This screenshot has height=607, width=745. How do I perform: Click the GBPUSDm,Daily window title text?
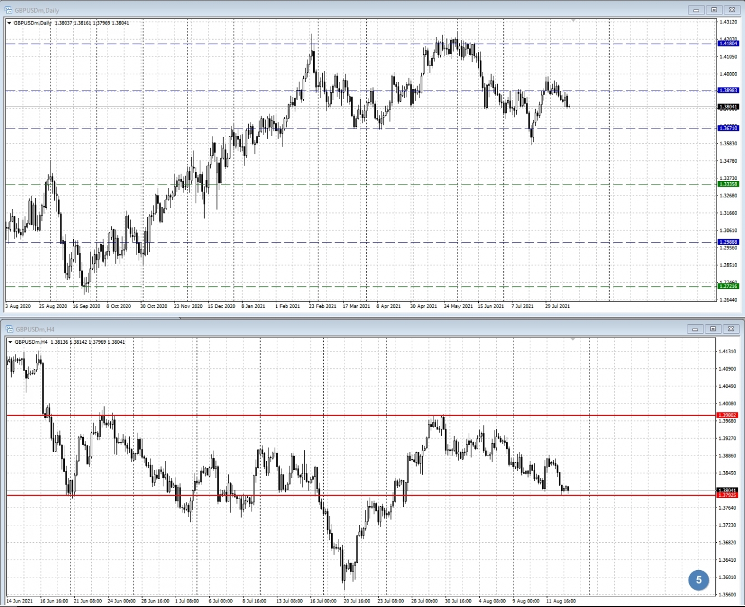coord(37,10)
